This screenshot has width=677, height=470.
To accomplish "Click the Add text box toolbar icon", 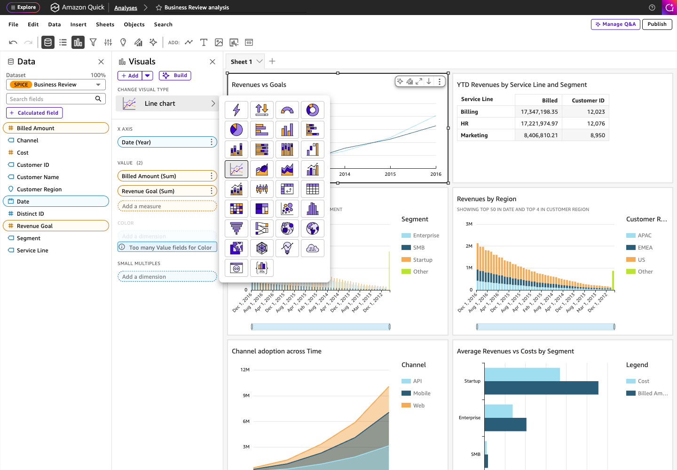I will click(204, 42).
